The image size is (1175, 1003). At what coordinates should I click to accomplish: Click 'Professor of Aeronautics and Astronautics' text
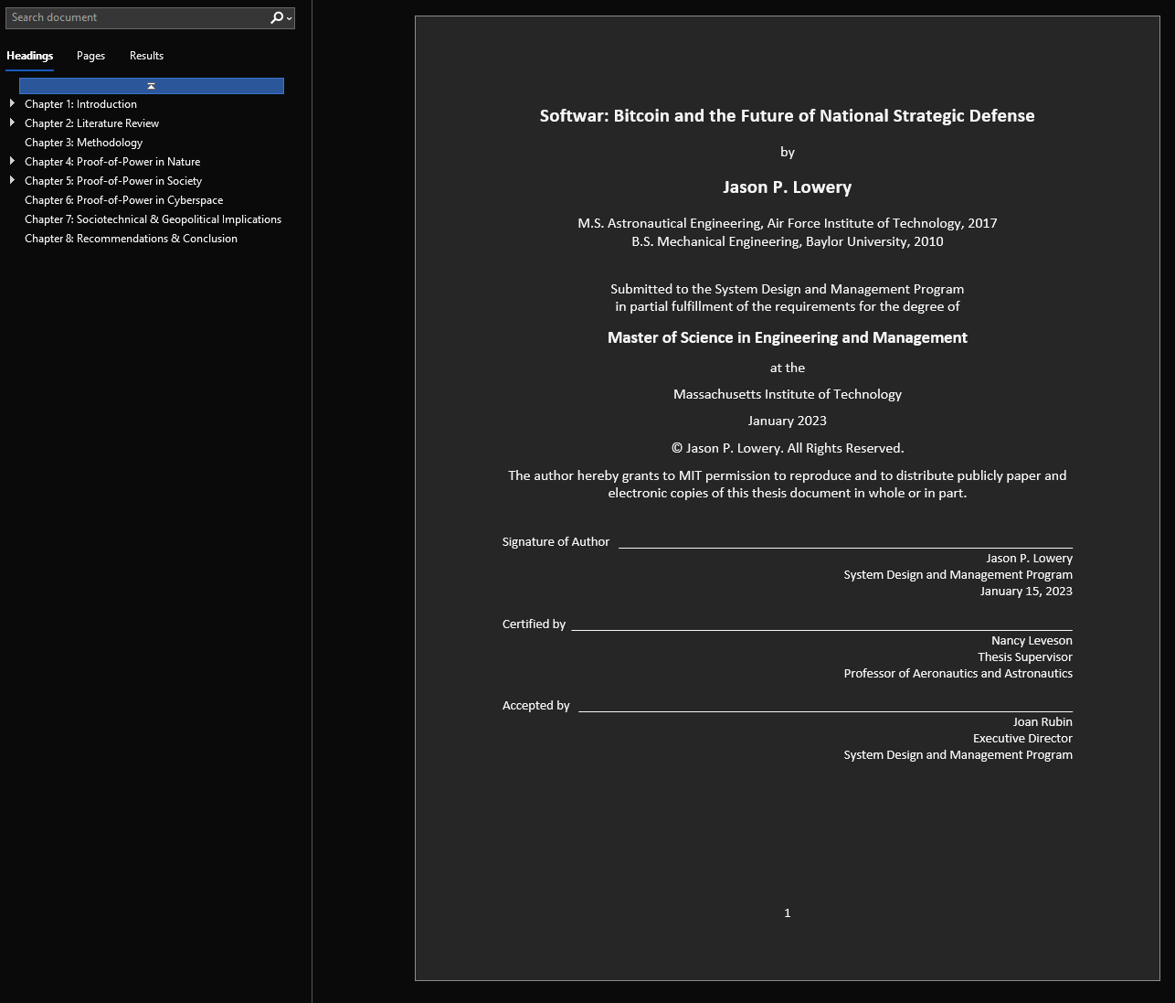pos(958,674)
